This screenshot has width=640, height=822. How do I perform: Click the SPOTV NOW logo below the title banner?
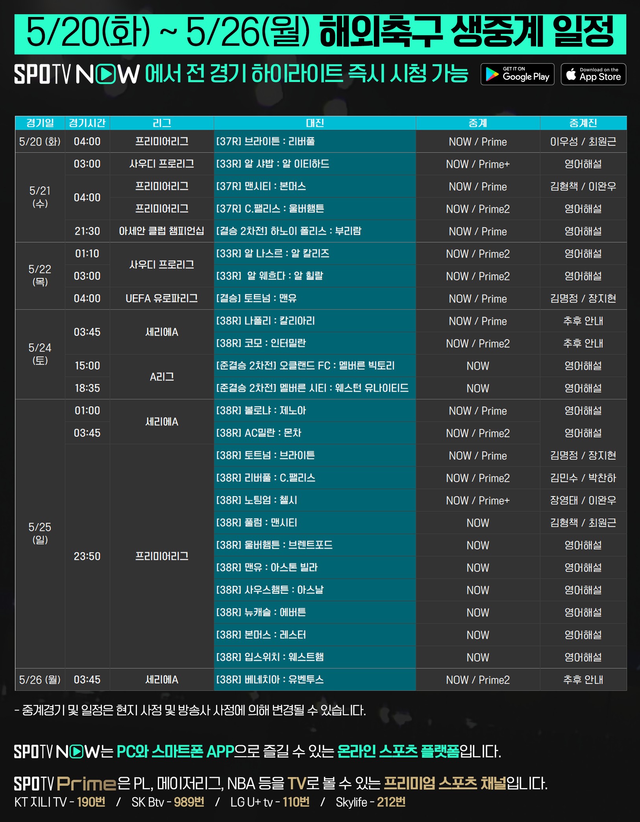(x=77, y=74)
